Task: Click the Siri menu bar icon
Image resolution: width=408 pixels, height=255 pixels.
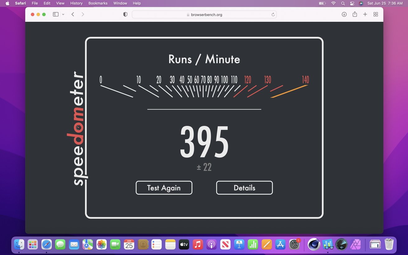Action: pos(361,3)
